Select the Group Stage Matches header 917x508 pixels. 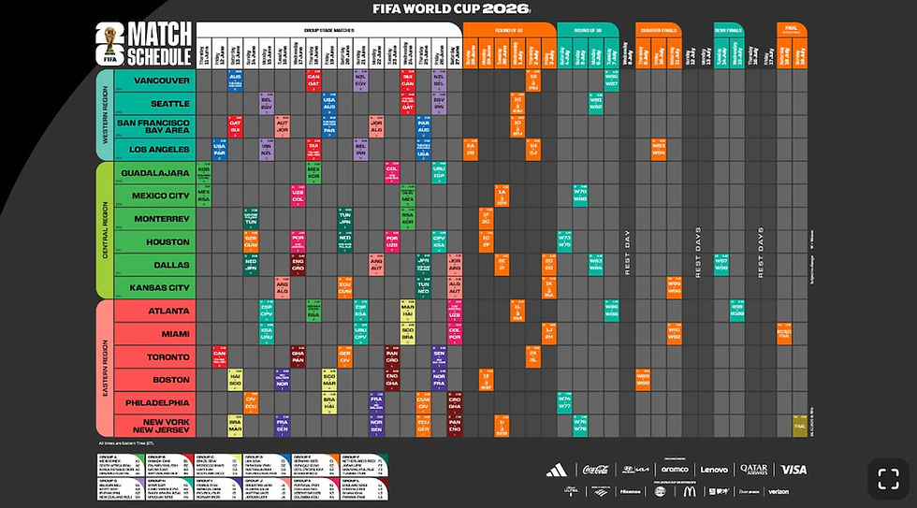pyautogui.click(x=329, y=30)
